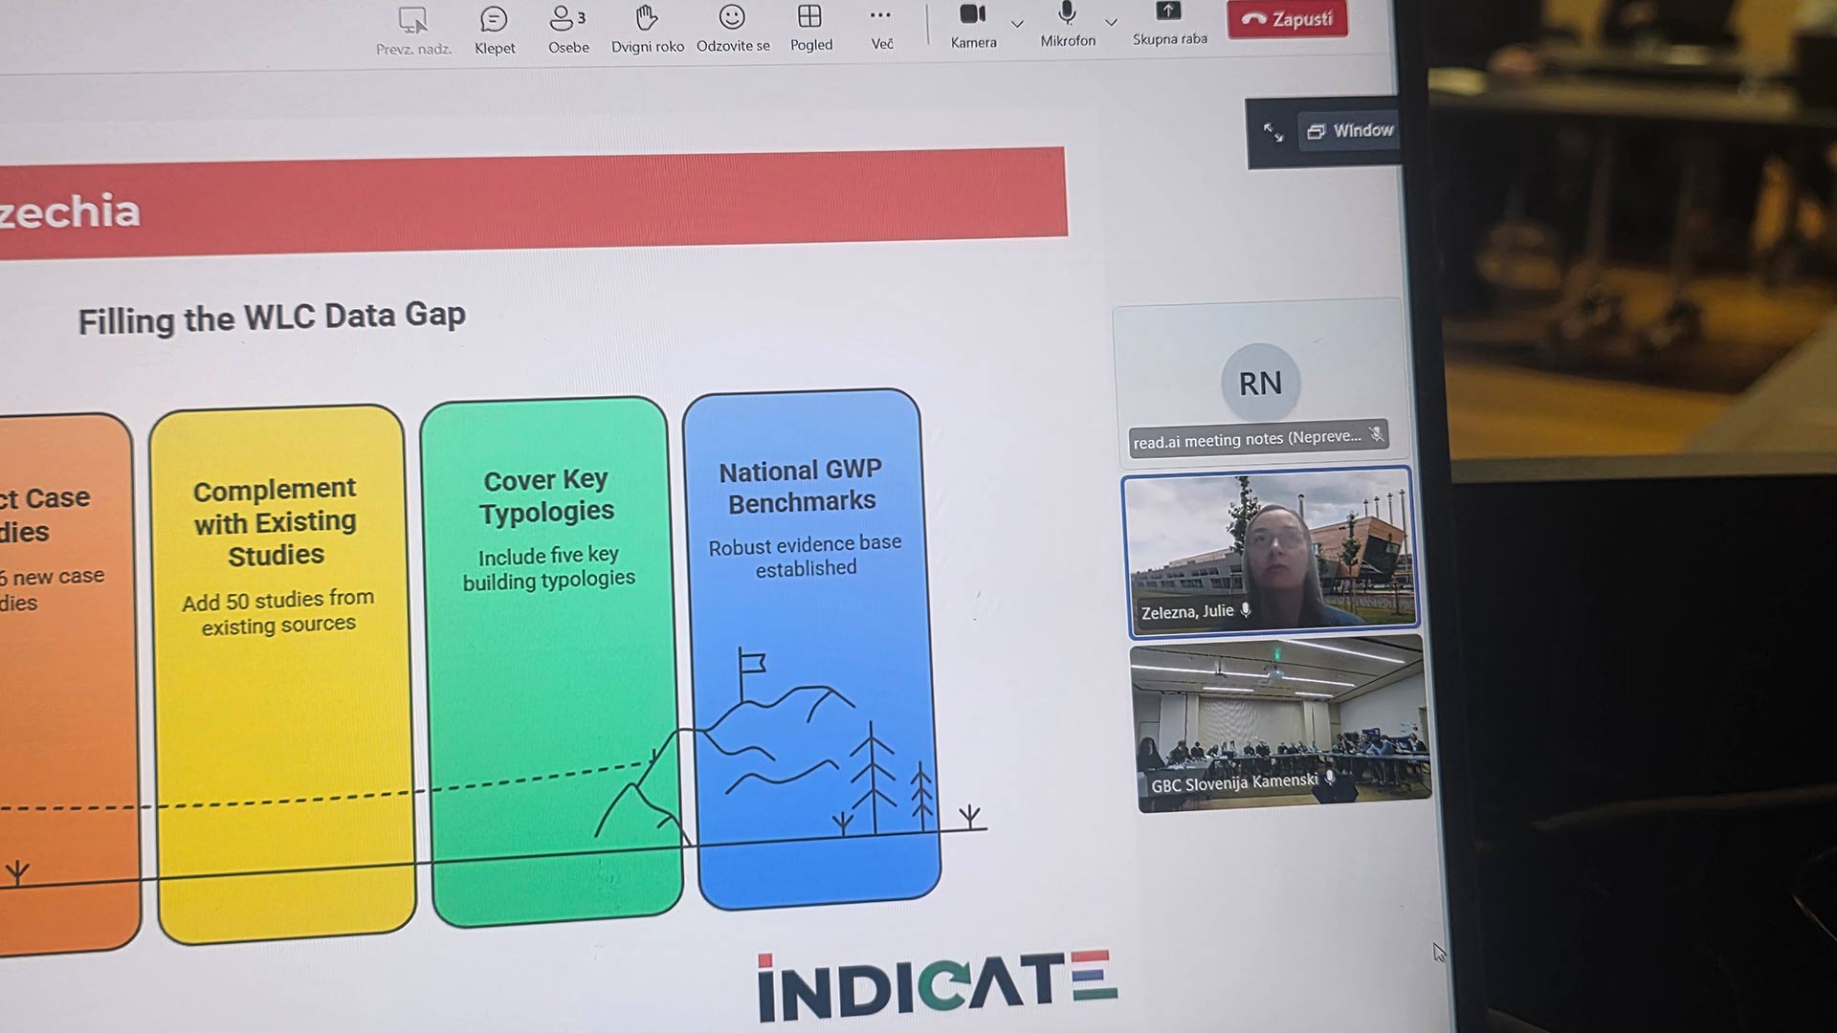Pop out content using Window button
Screen dimensions: 1837x1033
(1351, 131)
